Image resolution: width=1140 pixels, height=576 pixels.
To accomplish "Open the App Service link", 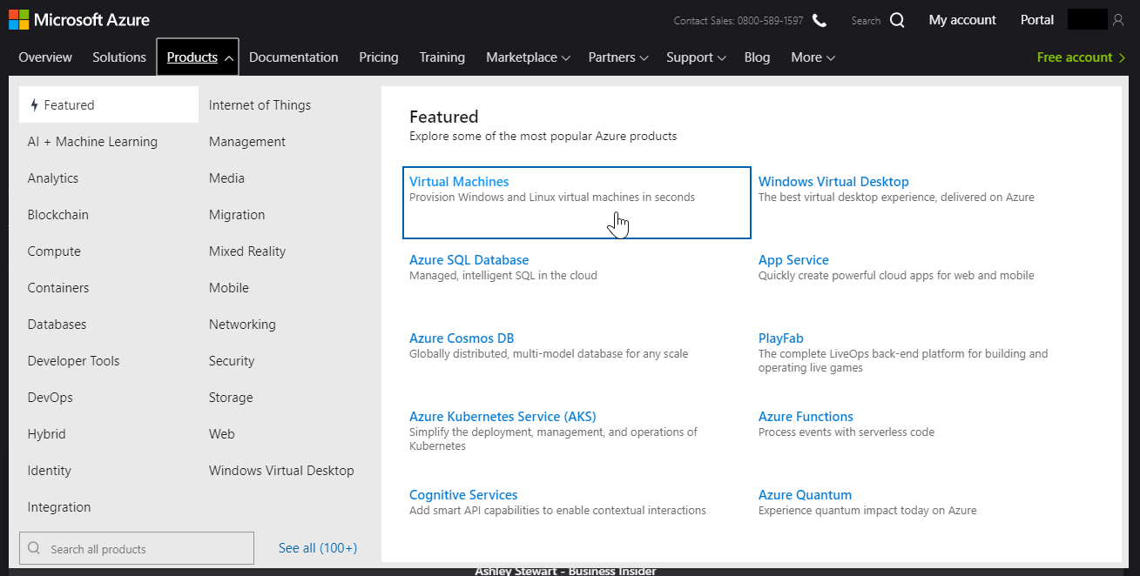I will pyautogui.click(x=793, y=260).
